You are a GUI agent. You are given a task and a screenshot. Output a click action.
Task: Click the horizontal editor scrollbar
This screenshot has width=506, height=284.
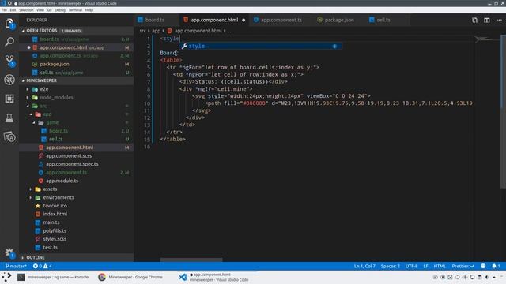click(191, 260)
